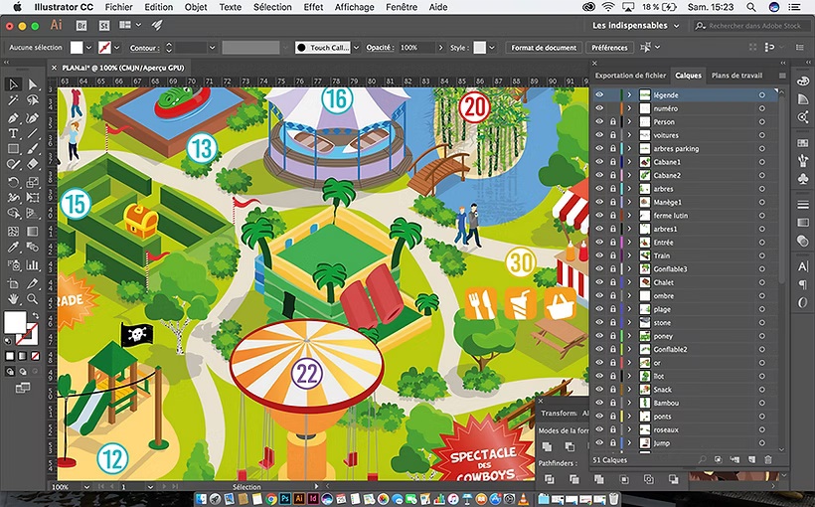Click the Préférences button

(x=609, y=48)
